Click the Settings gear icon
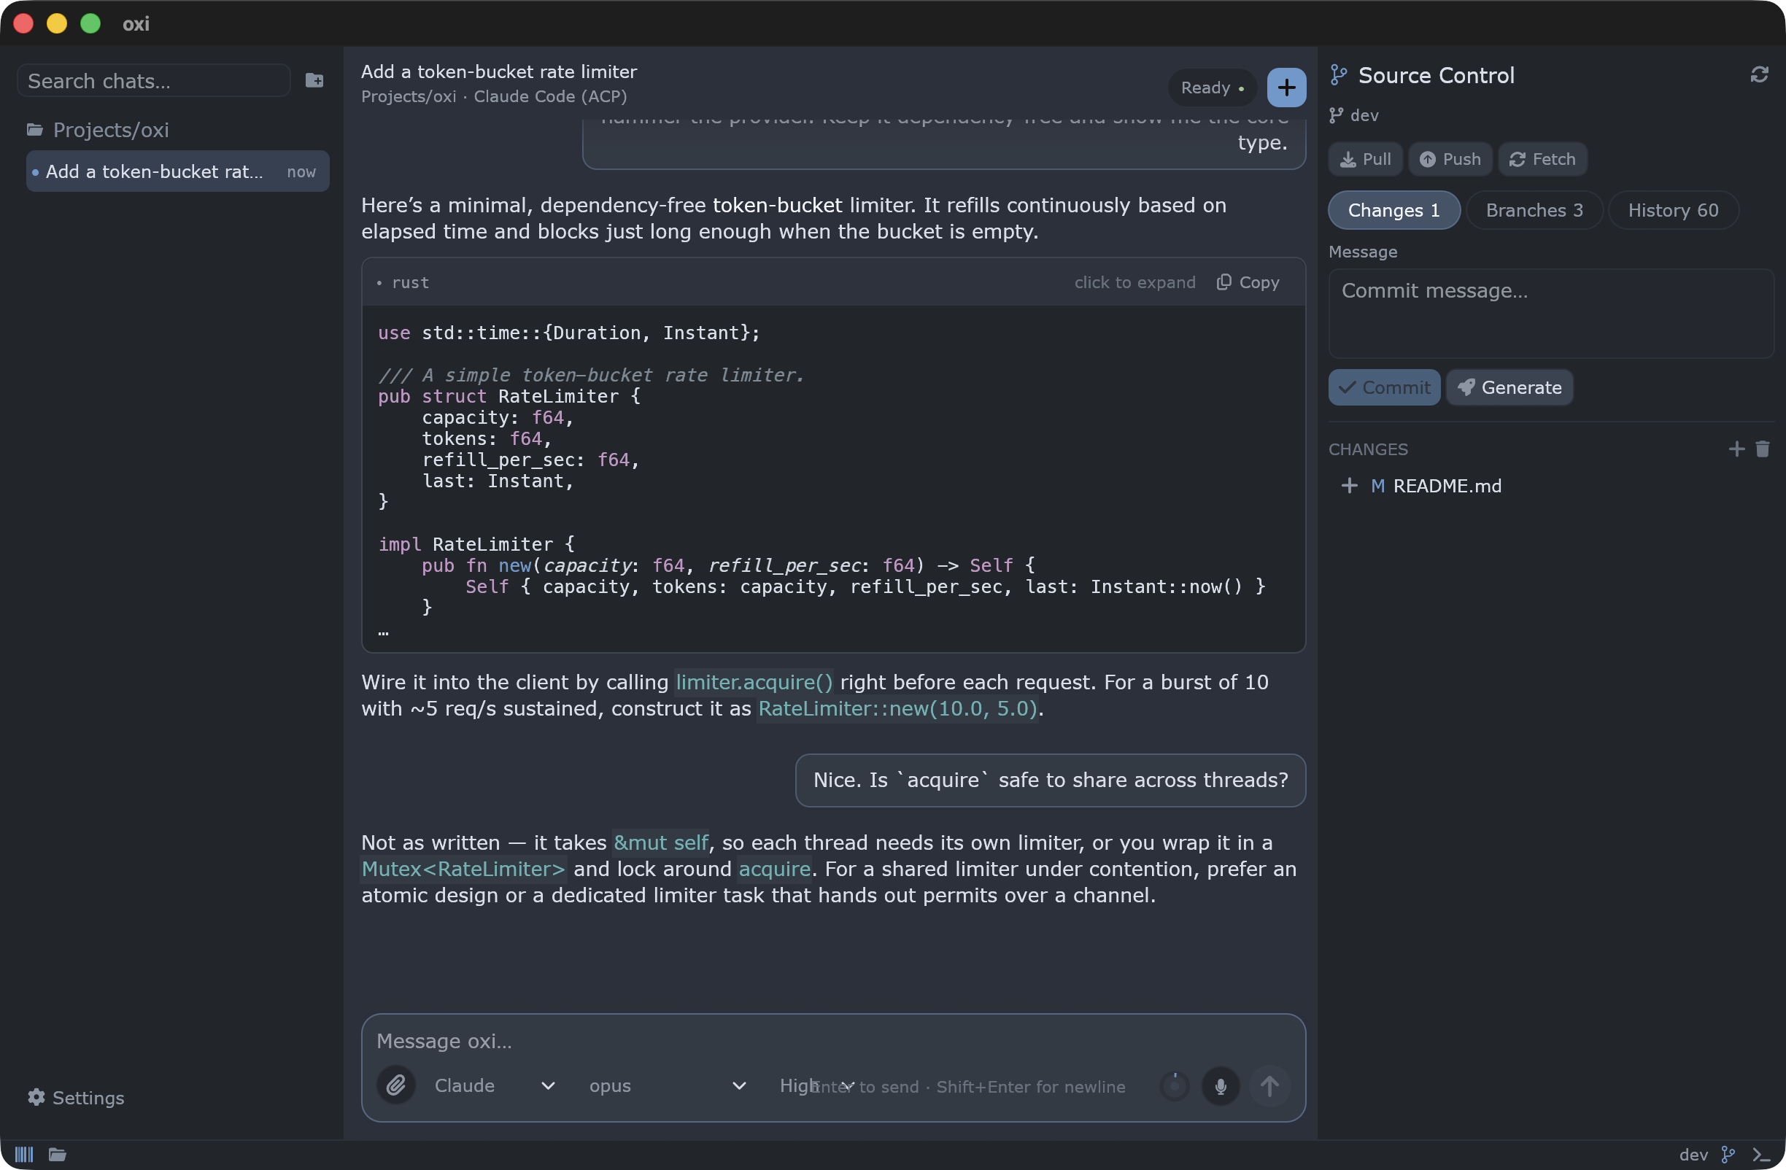Screen dimensions: 1786x1170 [x=36, y=1097]
